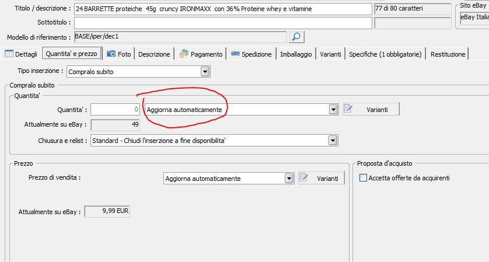Click in the Titolo / descrizione field
Viewport: 489px width, 262px height.
[x=223, y=9]
